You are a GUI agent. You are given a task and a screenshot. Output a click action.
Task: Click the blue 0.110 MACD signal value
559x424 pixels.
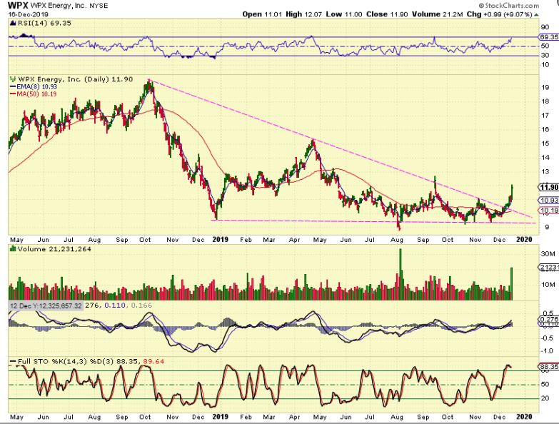pos(115,306)
